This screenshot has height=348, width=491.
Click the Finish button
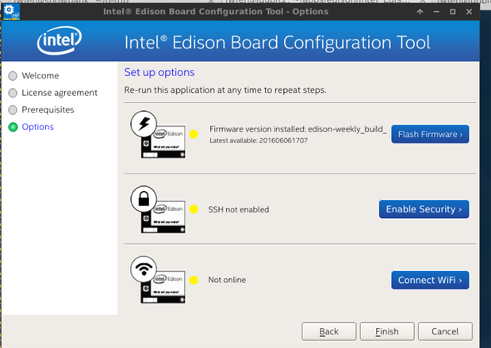[x=387, y=331]
